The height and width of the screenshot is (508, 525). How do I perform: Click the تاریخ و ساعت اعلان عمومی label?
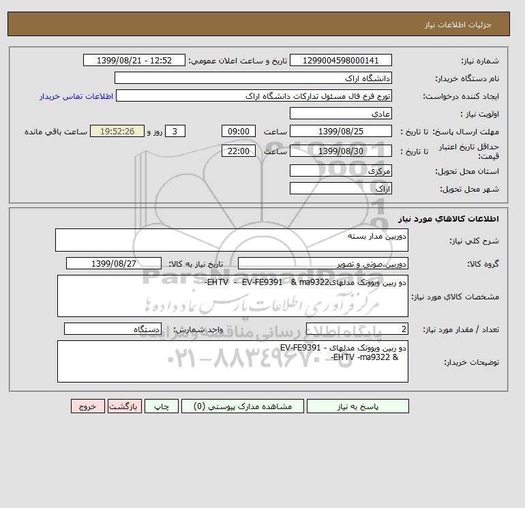pos(238,61)
